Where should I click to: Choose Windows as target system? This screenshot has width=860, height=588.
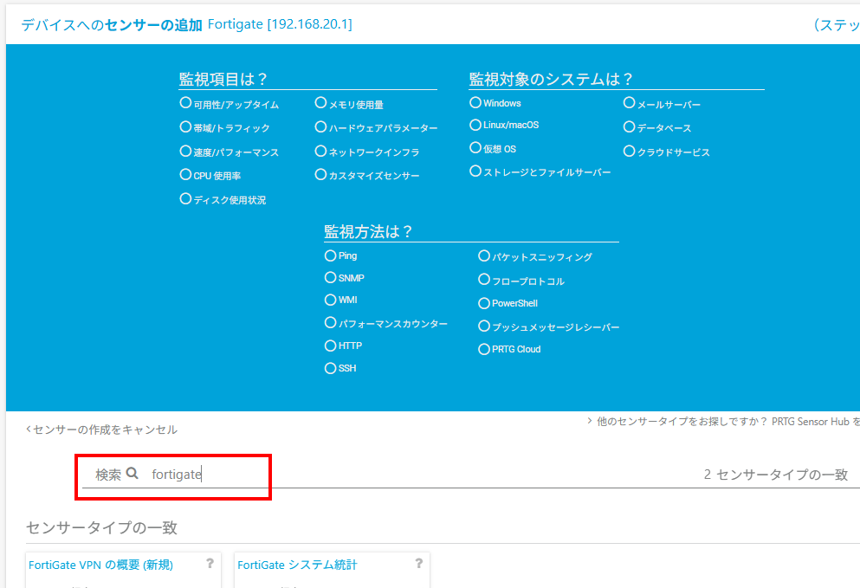(x=475, y=102)
